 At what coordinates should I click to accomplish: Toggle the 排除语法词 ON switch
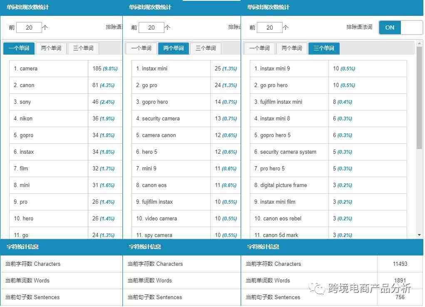click(x=400, y=27)
